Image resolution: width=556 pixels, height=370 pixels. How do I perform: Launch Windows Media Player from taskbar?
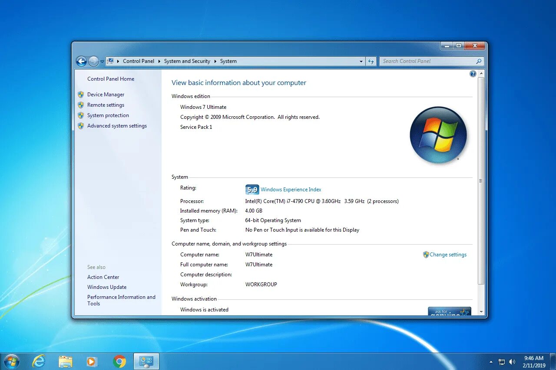(x=92, y=361)
